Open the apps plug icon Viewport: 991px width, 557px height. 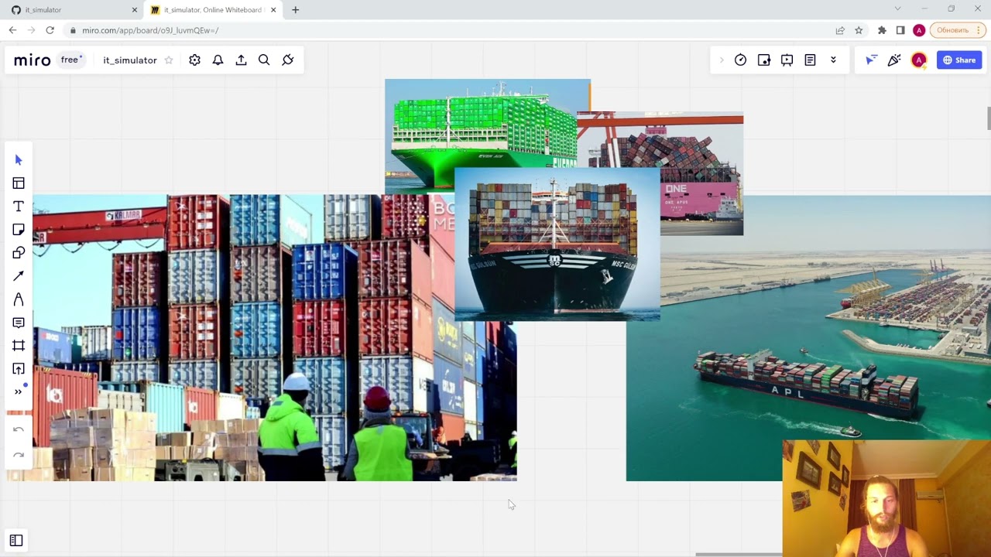coord(288,60)
